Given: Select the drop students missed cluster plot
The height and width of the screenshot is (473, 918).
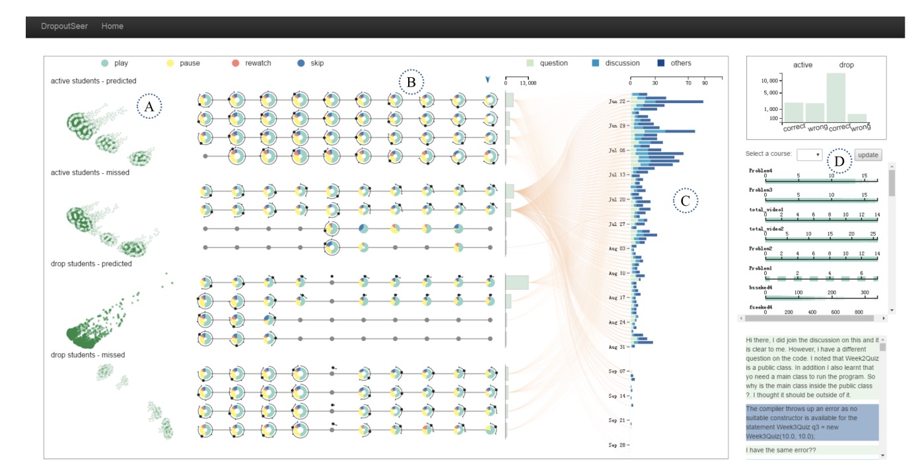Looking at the screenshot, I should pos(135,403).
